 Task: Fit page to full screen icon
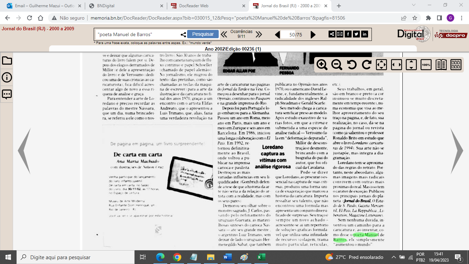[x=381, y=65]
